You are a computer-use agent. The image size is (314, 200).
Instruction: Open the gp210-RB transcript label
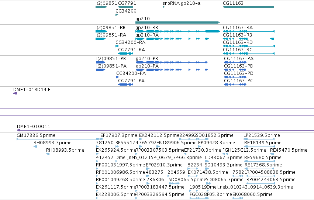click(x=146, y=27)
